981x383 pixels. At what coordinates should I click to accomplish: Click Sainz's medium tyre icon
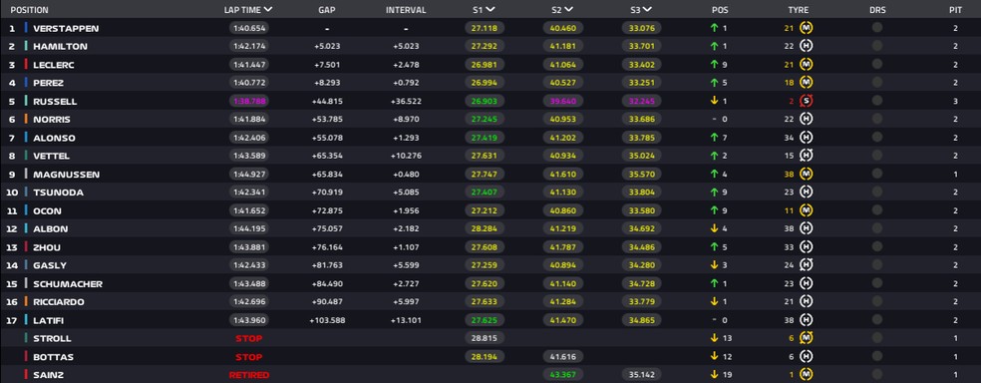pyautogui.click(x=807, y=375)
